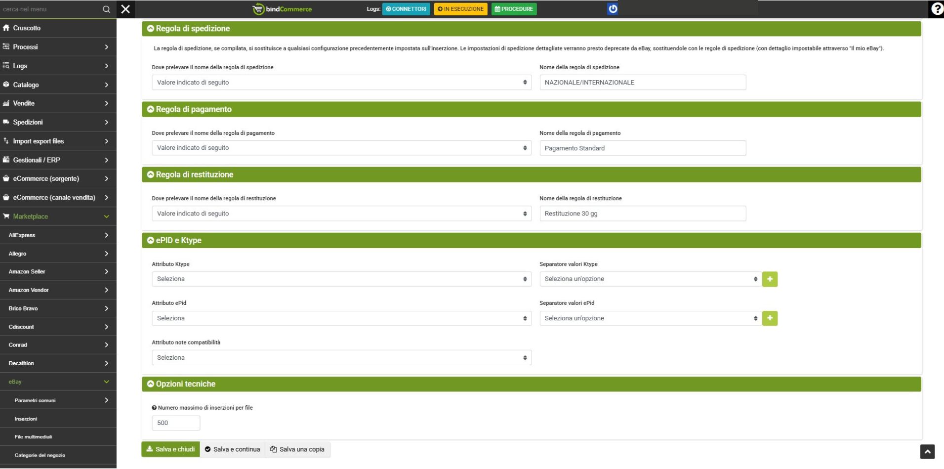Click green plus next to Separatore valori Ktype

point(770,279)
